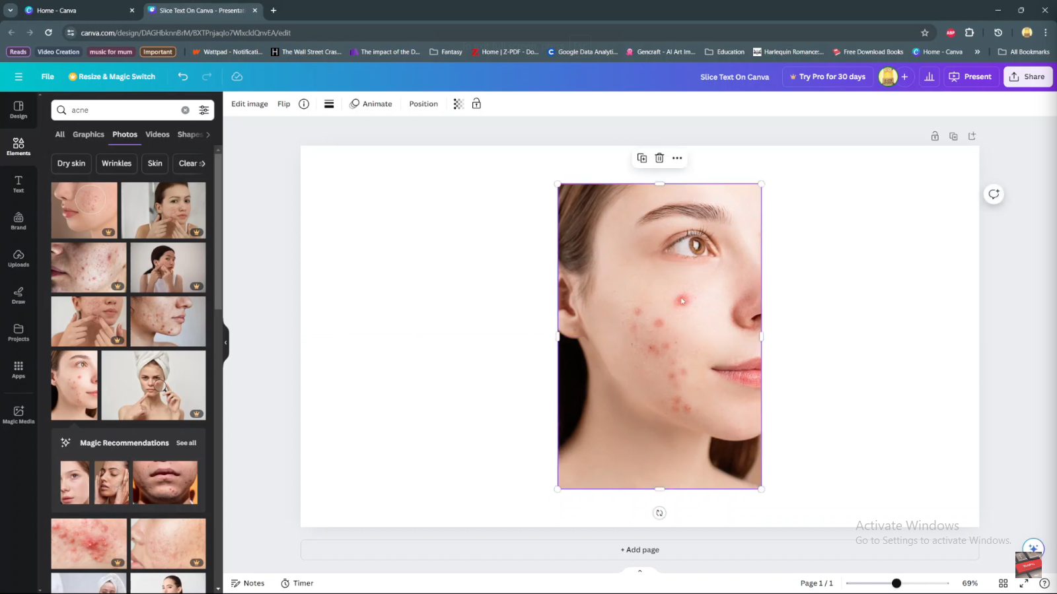
Task: Open the Magic Media sidebar panel
Action: 18,414
